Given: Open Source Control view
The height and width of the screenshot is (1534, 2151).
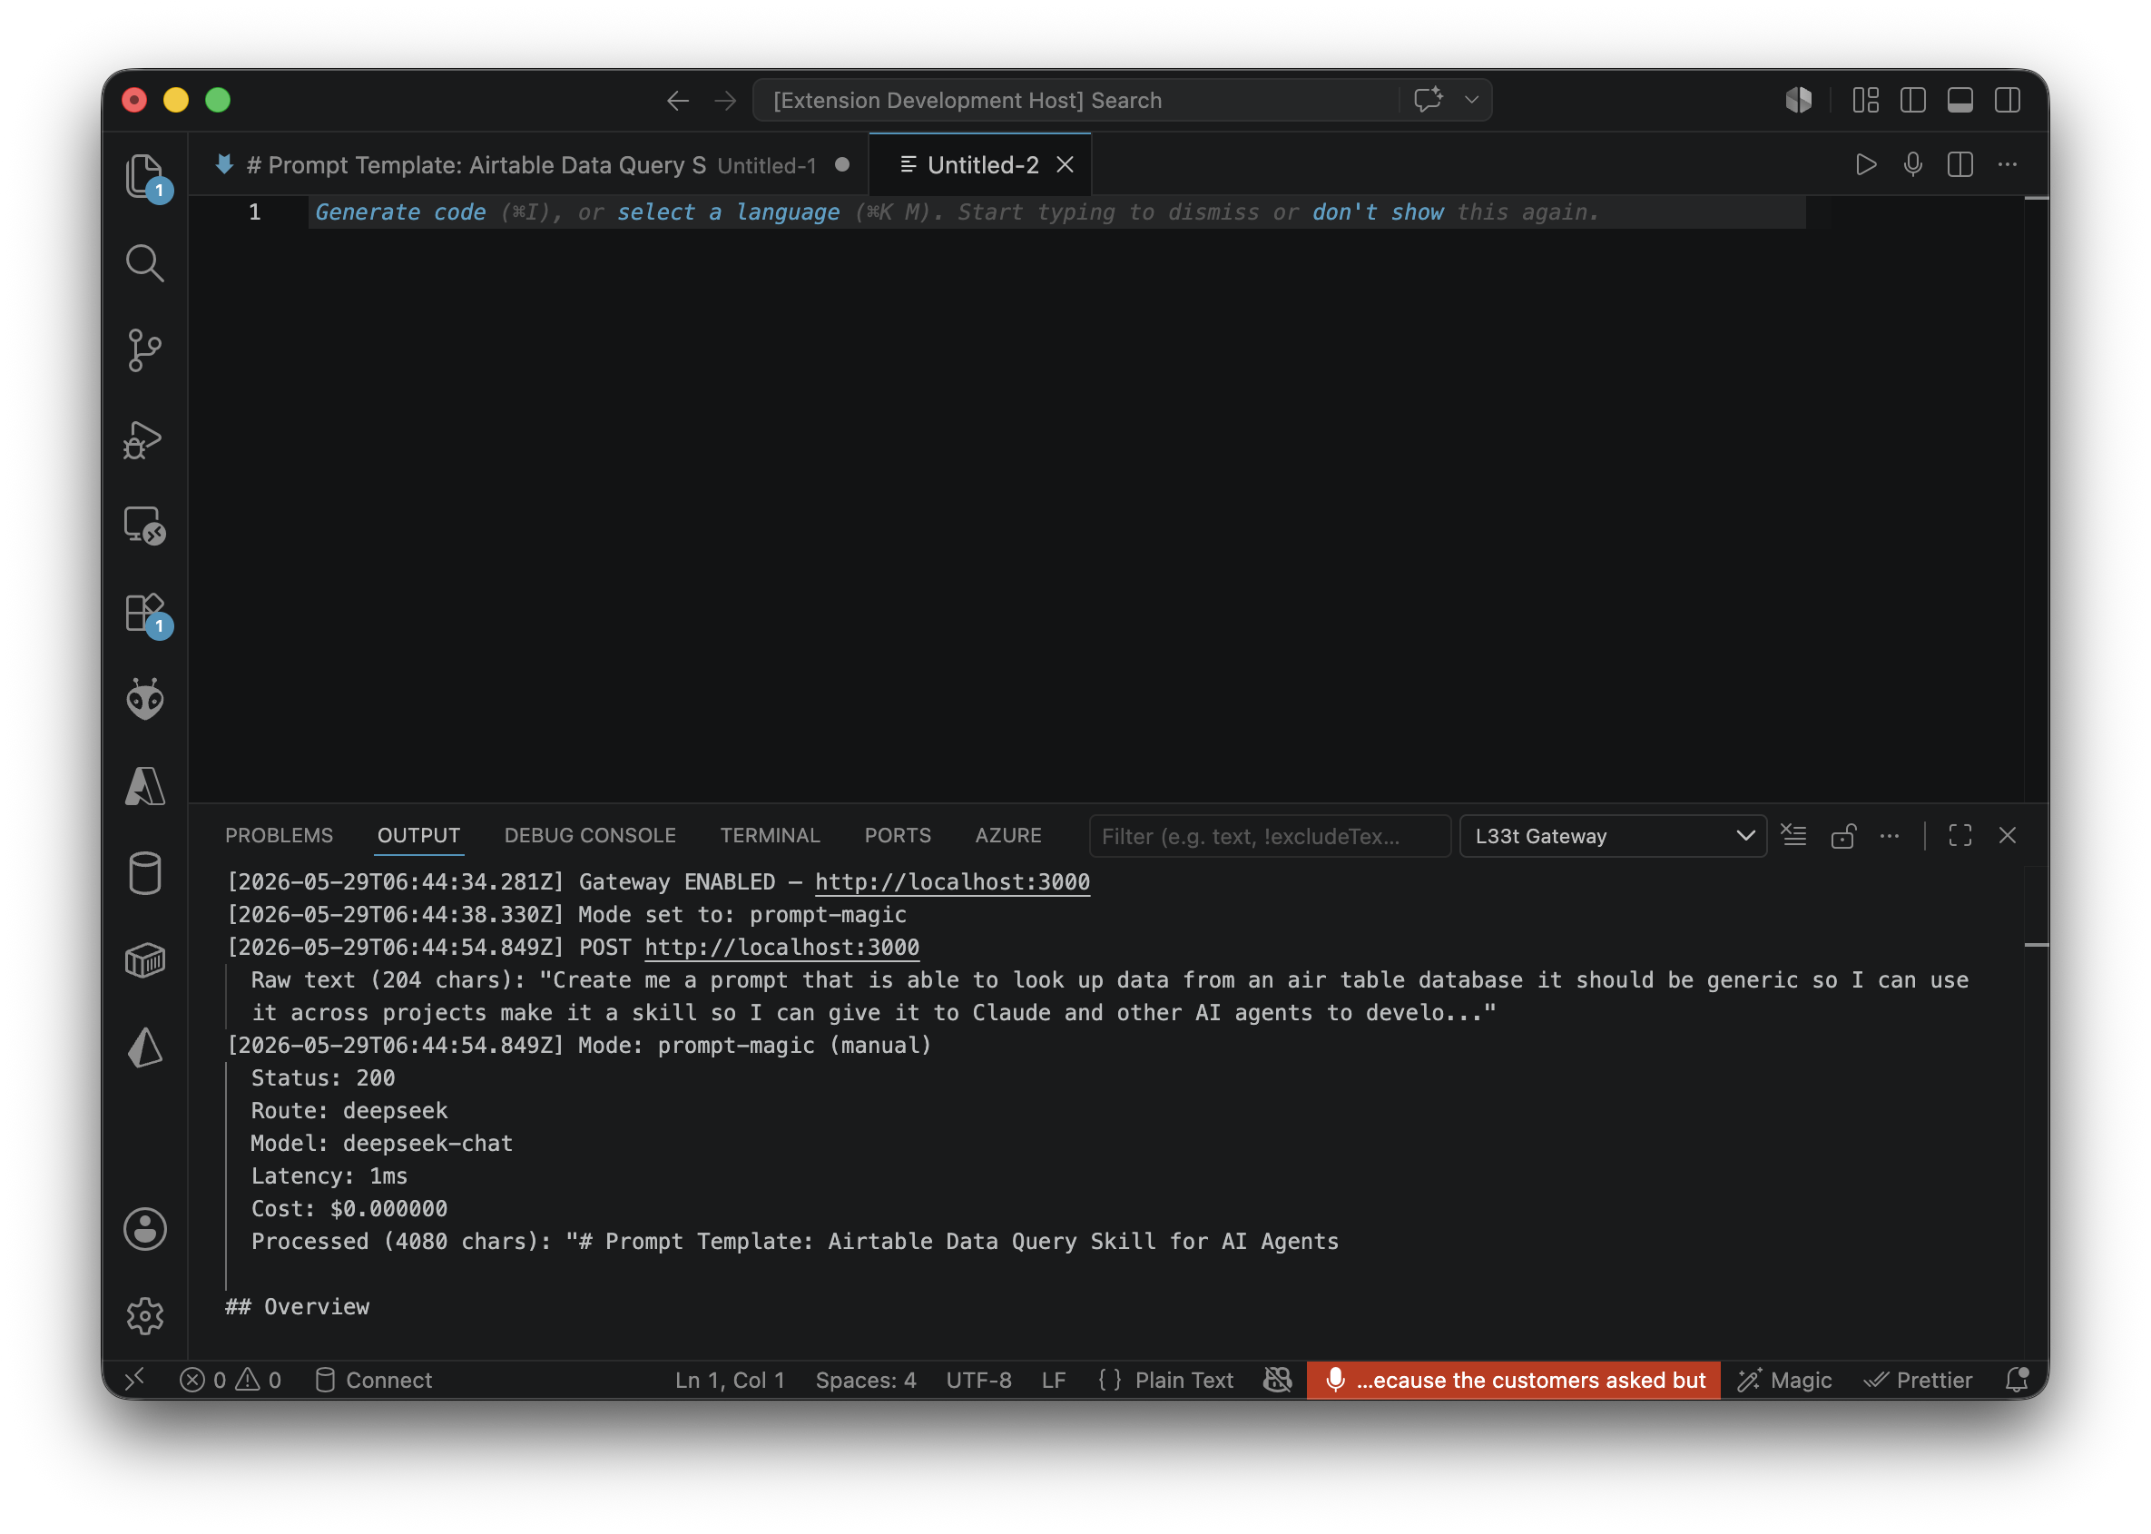Looking at the screenshot, I should [x=144, y=350].
